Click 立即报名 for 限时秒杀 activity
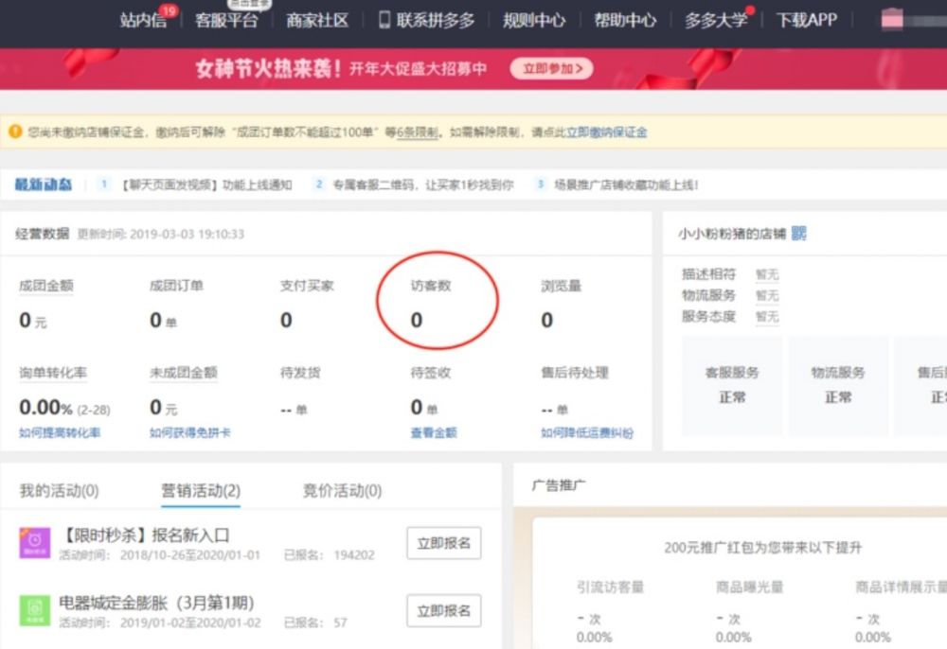The height and width of the screenshot is (649, 947). pyautogui.click(x=443, y=543)
